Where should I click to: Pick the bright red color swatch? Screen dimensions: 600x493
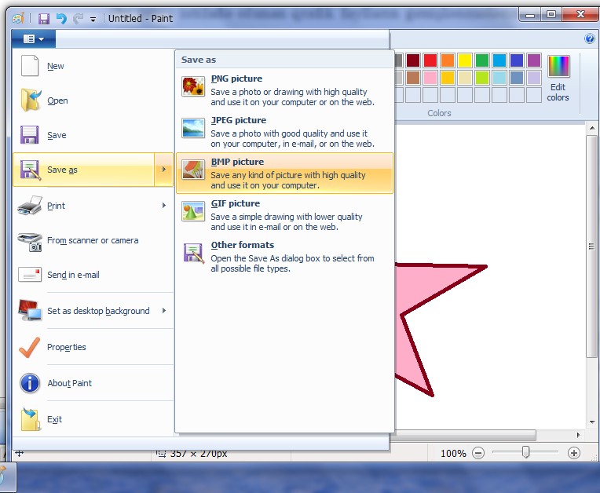click(430, 60)
